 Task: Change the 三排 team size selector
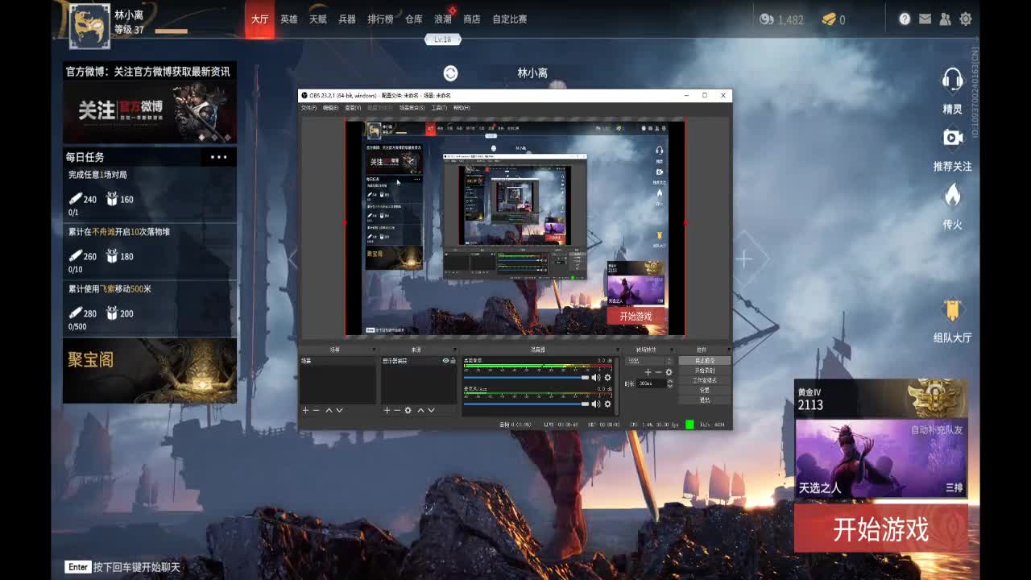pyautogui.click(x=954, y=488)
